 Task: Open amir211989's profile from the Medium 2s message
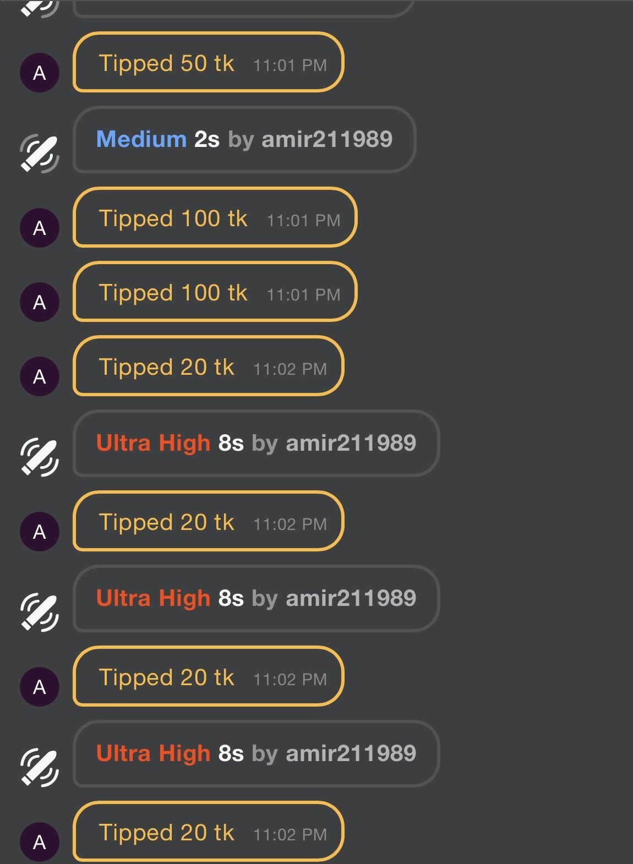click(x=327, y=139)
